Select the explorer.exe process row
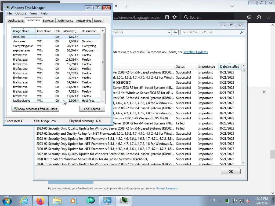The height and width of the screenshot is (206, 275). tap(56, 50)
